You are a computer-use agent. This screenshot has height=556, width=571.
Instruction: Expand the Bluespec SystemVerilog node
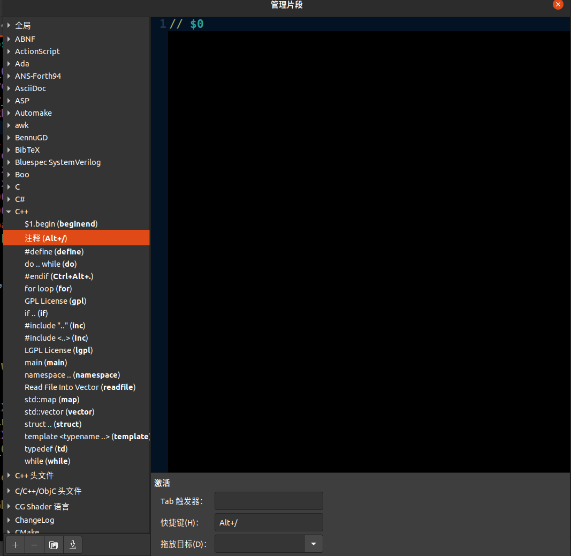(9, 162)
